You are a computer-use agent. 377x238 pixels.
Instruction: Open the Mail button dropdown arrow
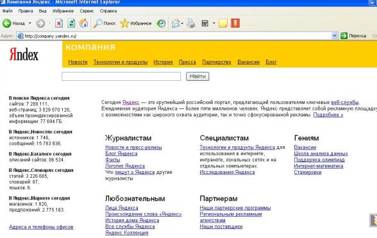tap(182, 23)
